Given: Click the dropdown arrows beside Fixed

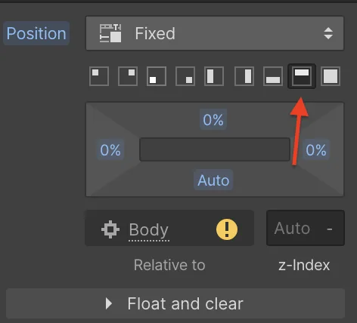Looking at the screenshot, I should point(328,33).
